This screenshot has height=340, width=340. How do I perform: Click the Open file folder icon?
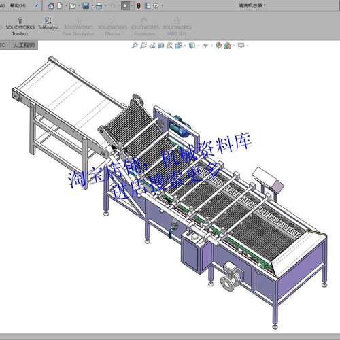pyautogui.click(x=73, y=5)
